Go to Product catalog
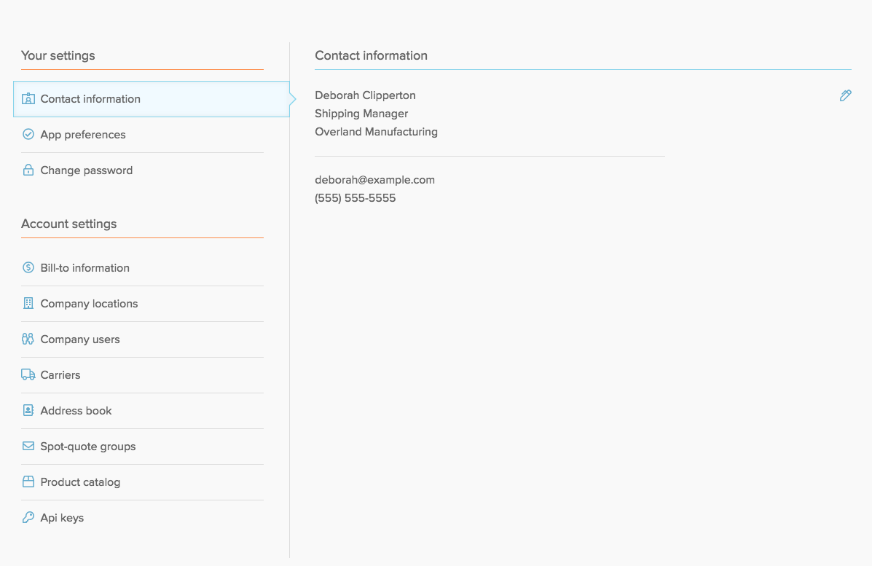This screenshot has width=872, height=566. tap(142, 482)
